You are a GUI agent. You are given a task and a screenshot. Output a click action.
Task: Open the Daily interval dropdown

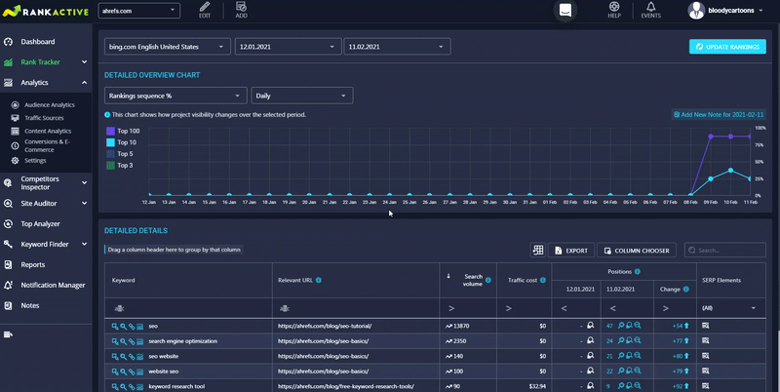tap(302, 96)
